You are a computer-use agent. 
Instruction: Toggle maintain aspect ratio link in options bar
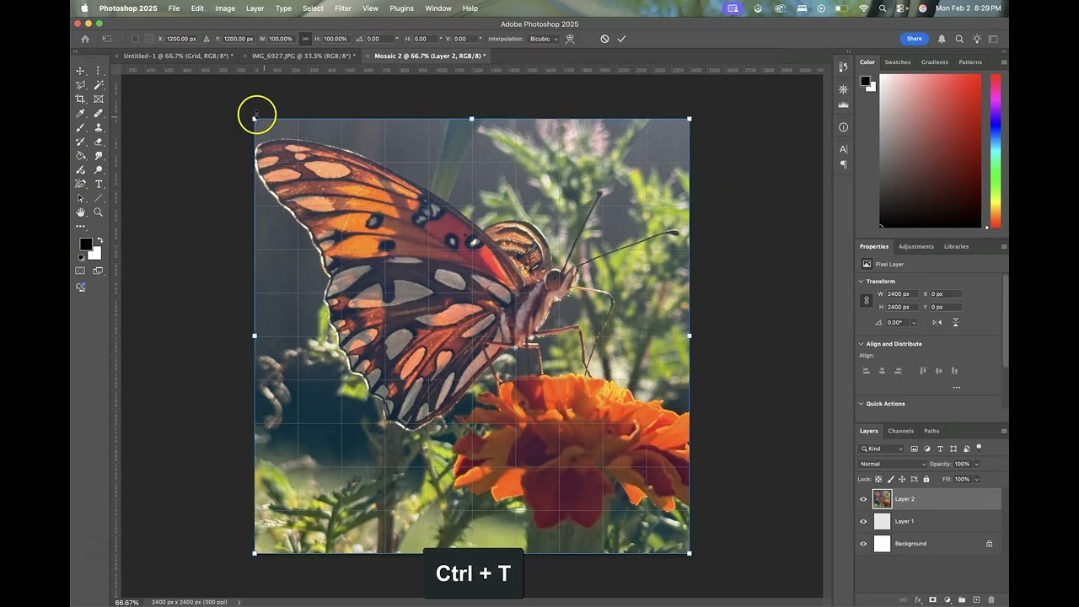pos(305,39)
